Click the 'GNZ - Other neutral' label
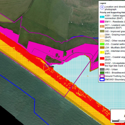Image resolution: width=125 pixels, height=125 pixels. [115, 41]
